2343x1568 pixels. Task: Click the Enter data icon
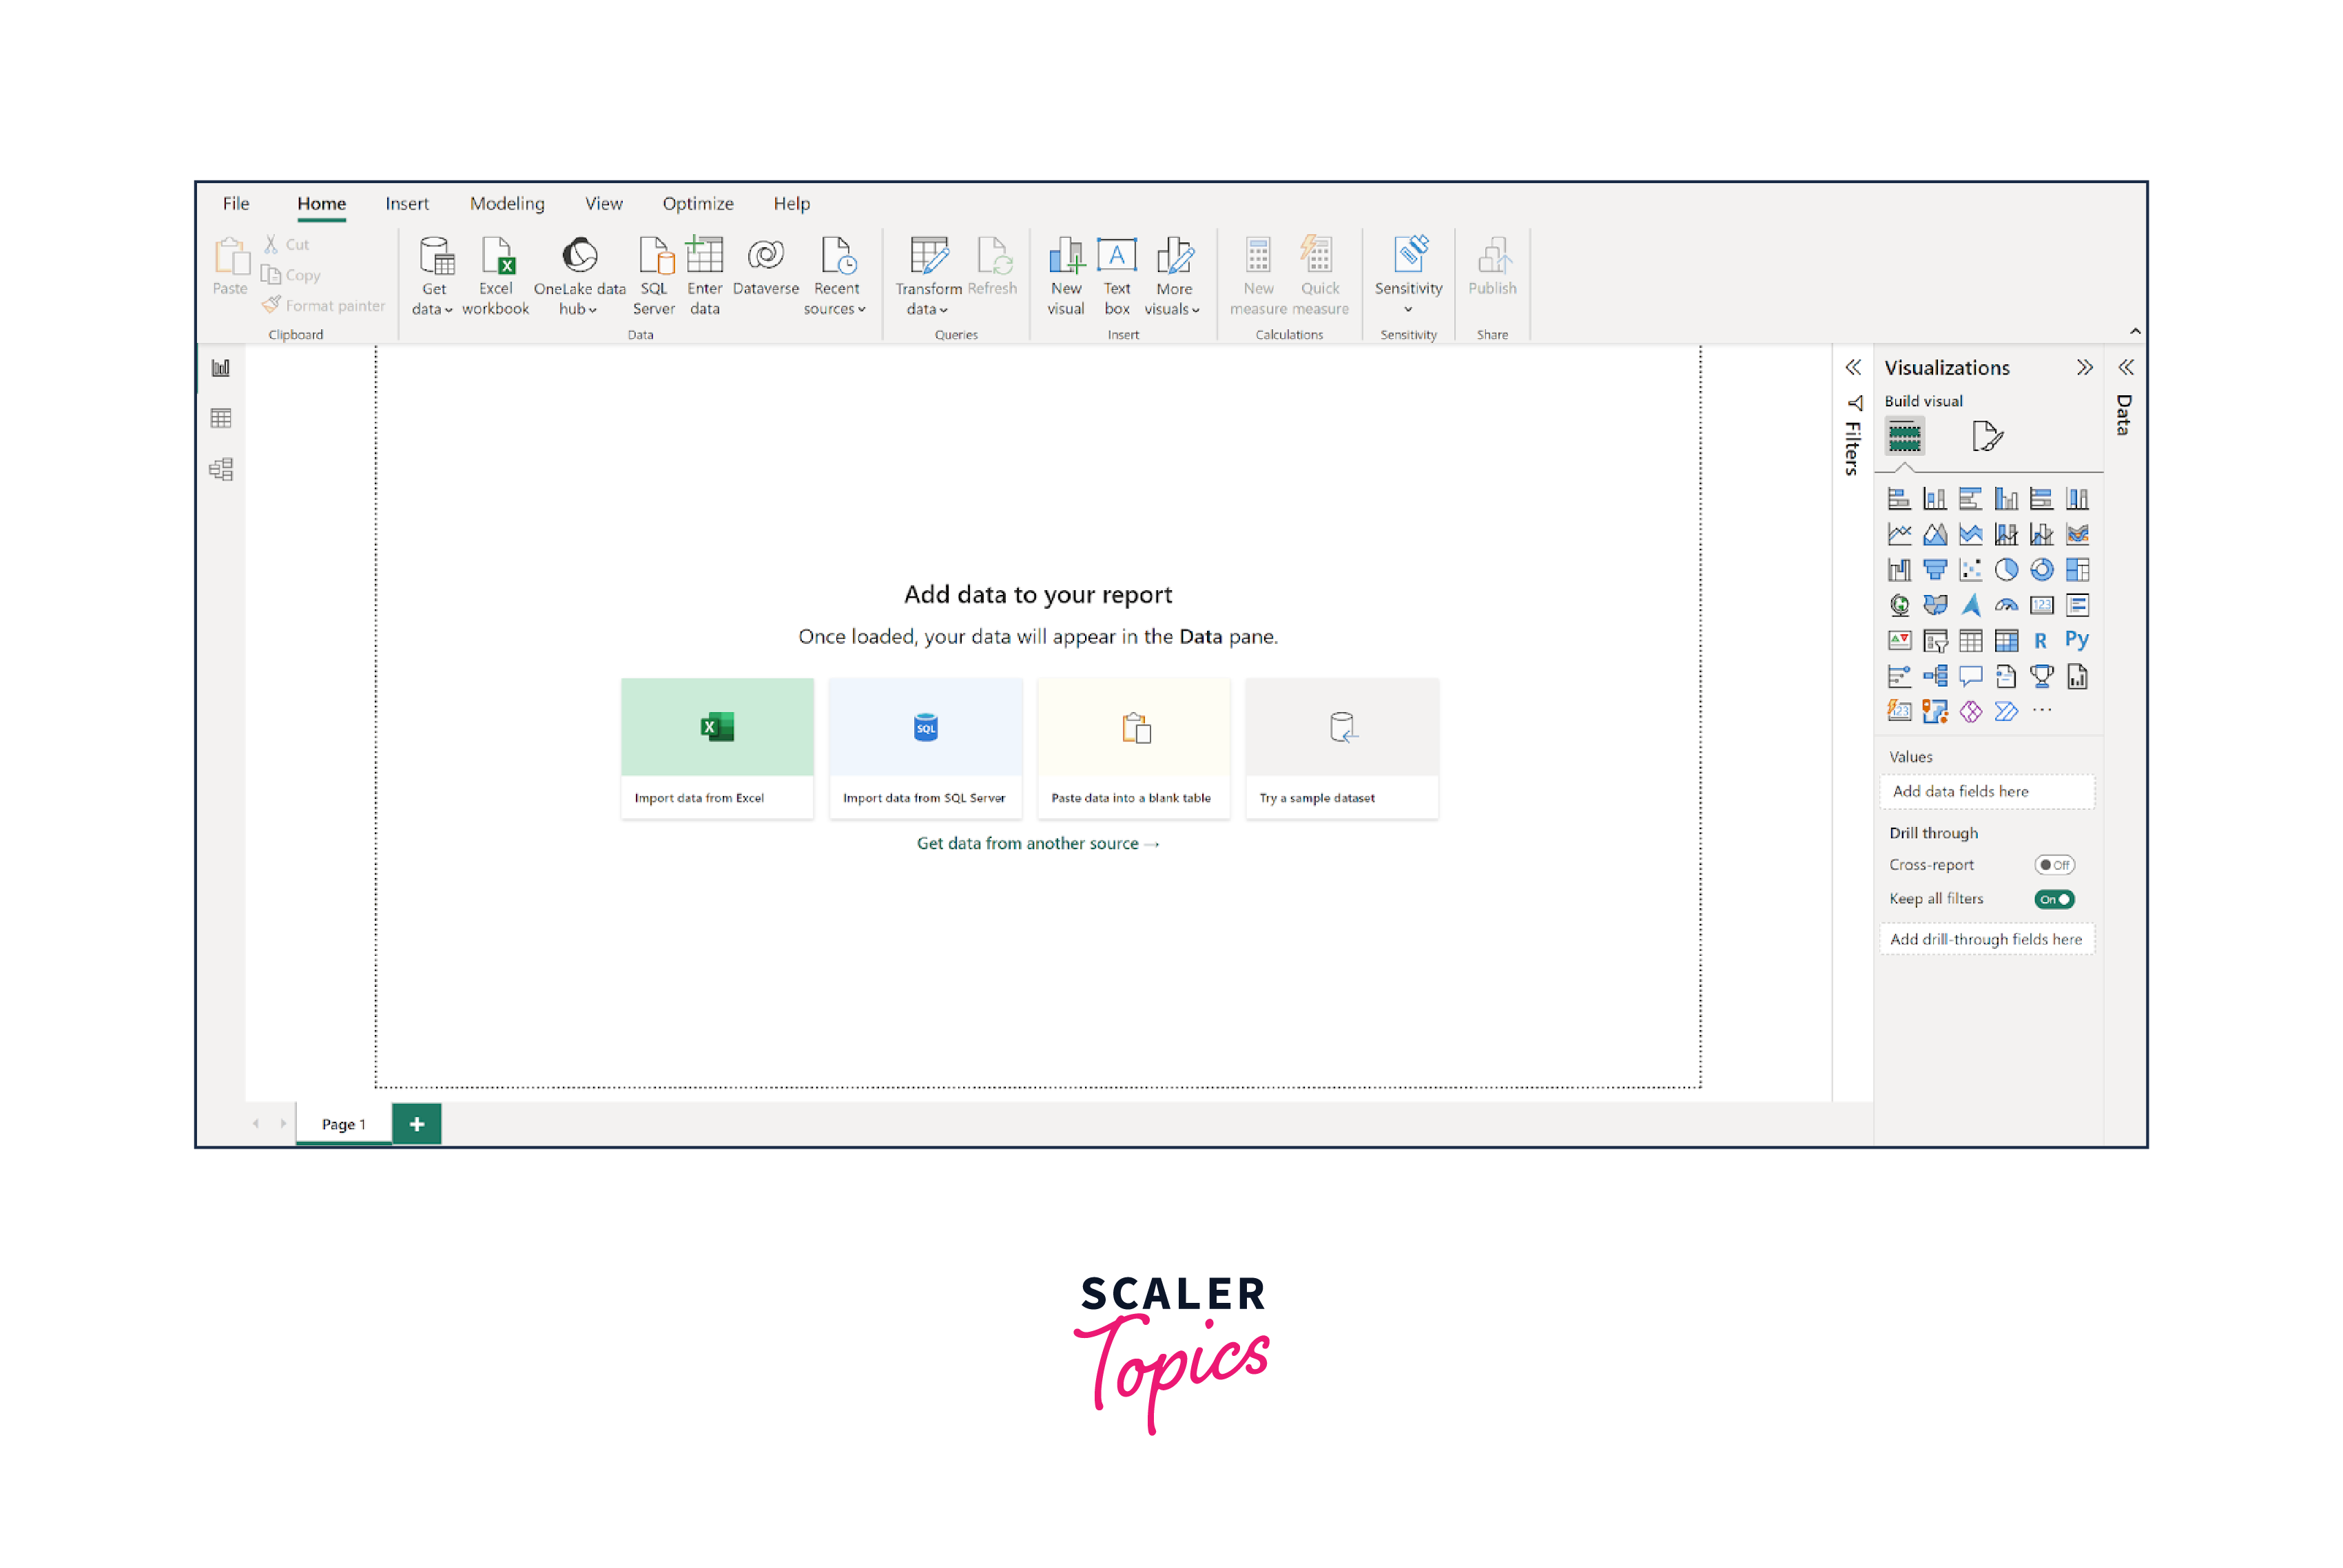point(704,257)
